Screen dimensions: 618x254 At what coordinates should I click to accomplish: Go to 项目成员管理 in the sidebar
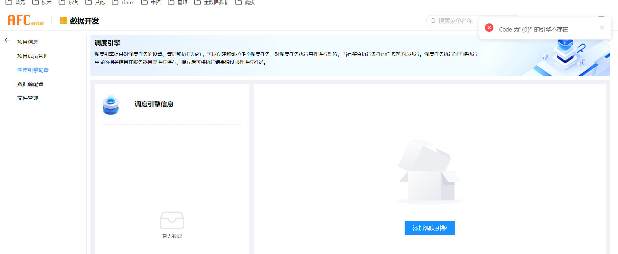[x=33, y=56]
